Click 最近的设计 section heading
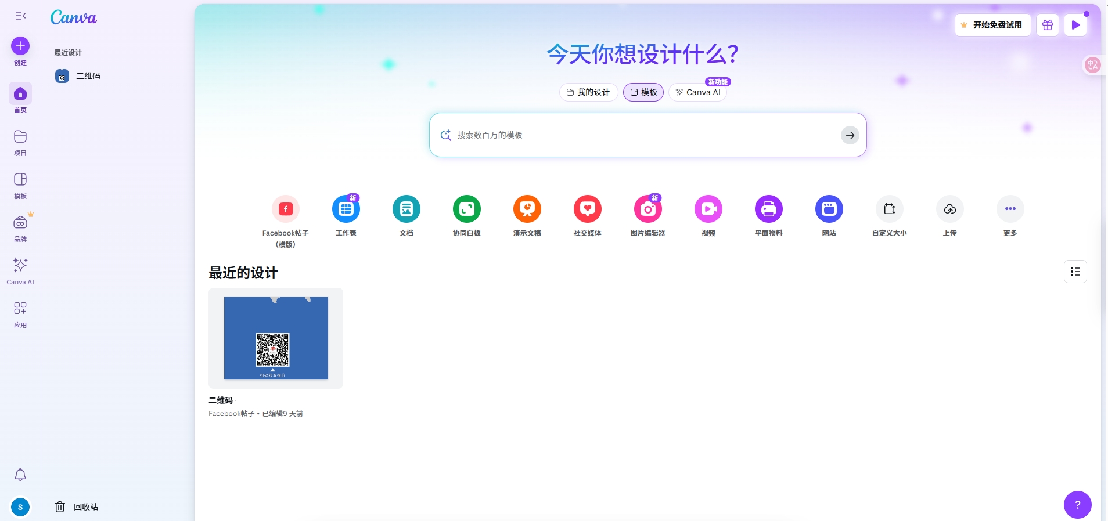Viewport: 1108px width, 521px height. pos(243,273)
